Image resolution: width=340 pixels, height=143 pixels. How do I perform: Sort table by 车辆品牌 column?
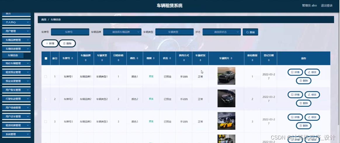tap(86, 60)
